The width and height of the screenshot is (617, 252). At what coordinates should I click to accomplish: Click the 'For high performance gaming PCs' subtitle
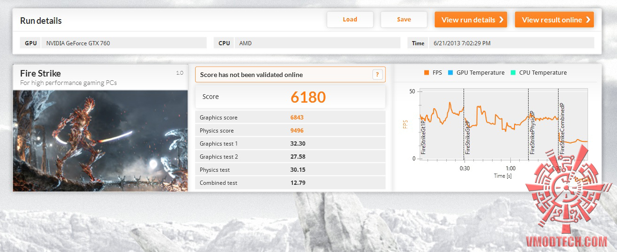pos(68,83)
